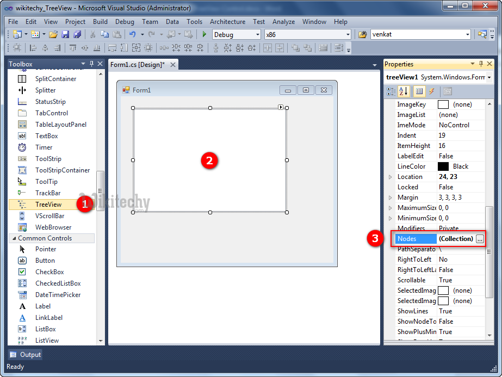Open the Analyze menu
The image size is (502, 377).
pos(284,21)
